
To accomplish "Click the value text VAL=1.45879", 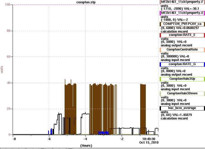I will (182, 115).
